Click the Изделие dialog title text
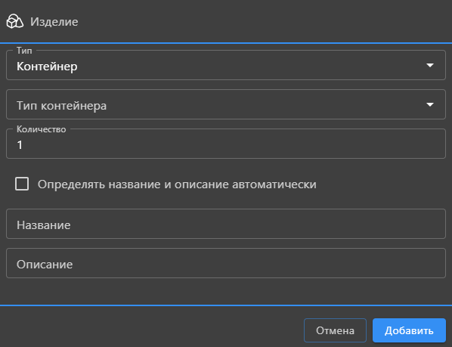This screenshot has height=347, width=452. [x=54, y=22]
